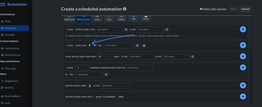Add the 'archive all the cards in list' action
Image resolution: width=262 pixels, height=107 pixels.
[243, 85]
